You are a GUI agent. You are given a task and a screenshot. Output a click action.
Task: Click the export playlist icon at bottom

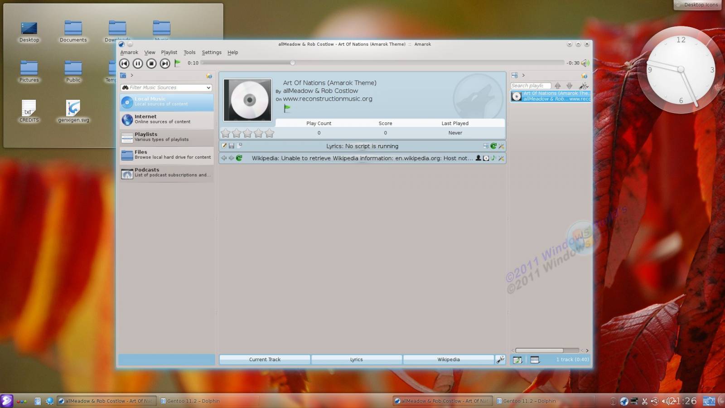click(517, 360)
